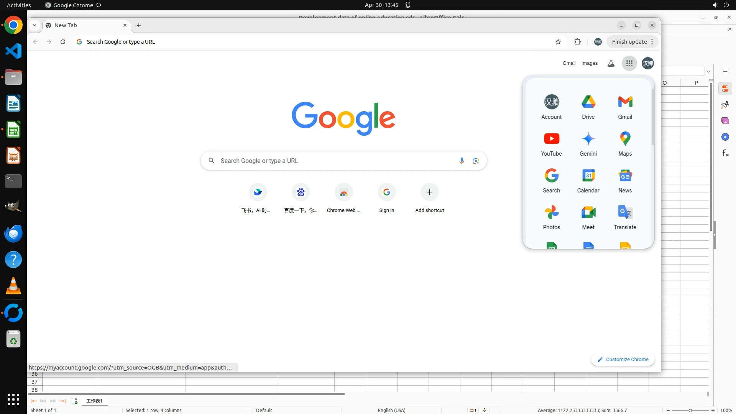Open Search Labs flask icon
Viewport: 736px width, 414px height.
coord(611,63)
